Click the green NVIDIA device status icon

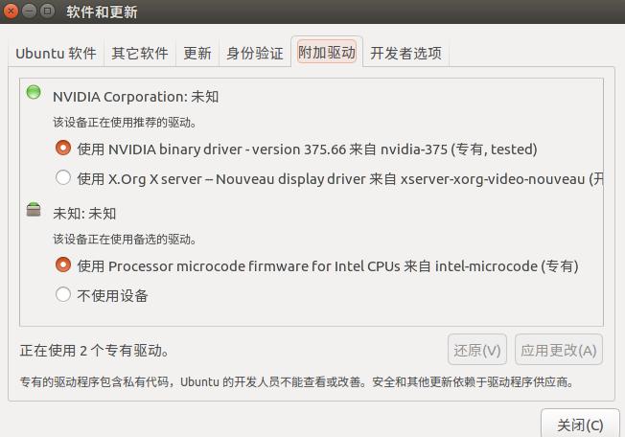pyautogui.click(x=34, y=92)
